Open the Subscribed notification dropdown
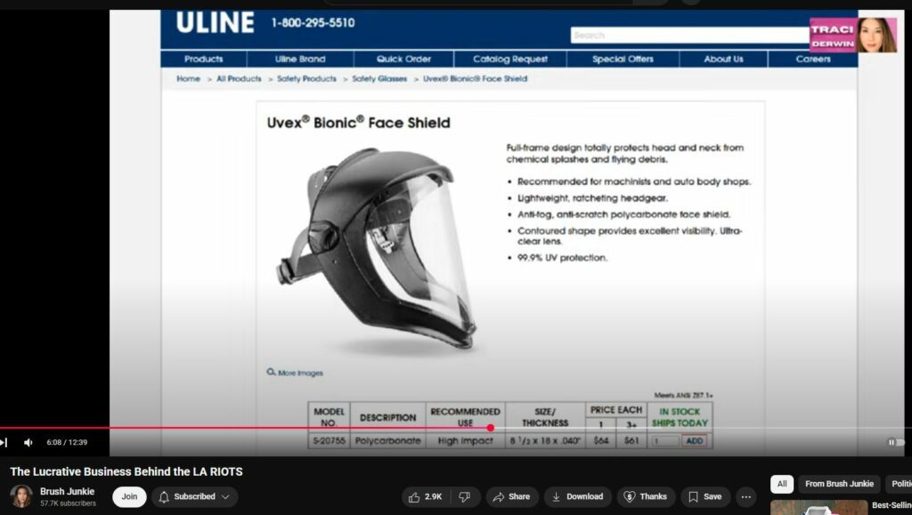 click(194, 497)
